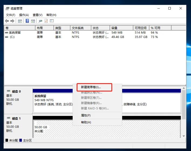Viewport: 191px width, 151px height.
Task: Open the 操作(A) menu
Action: tap(24, 15)
